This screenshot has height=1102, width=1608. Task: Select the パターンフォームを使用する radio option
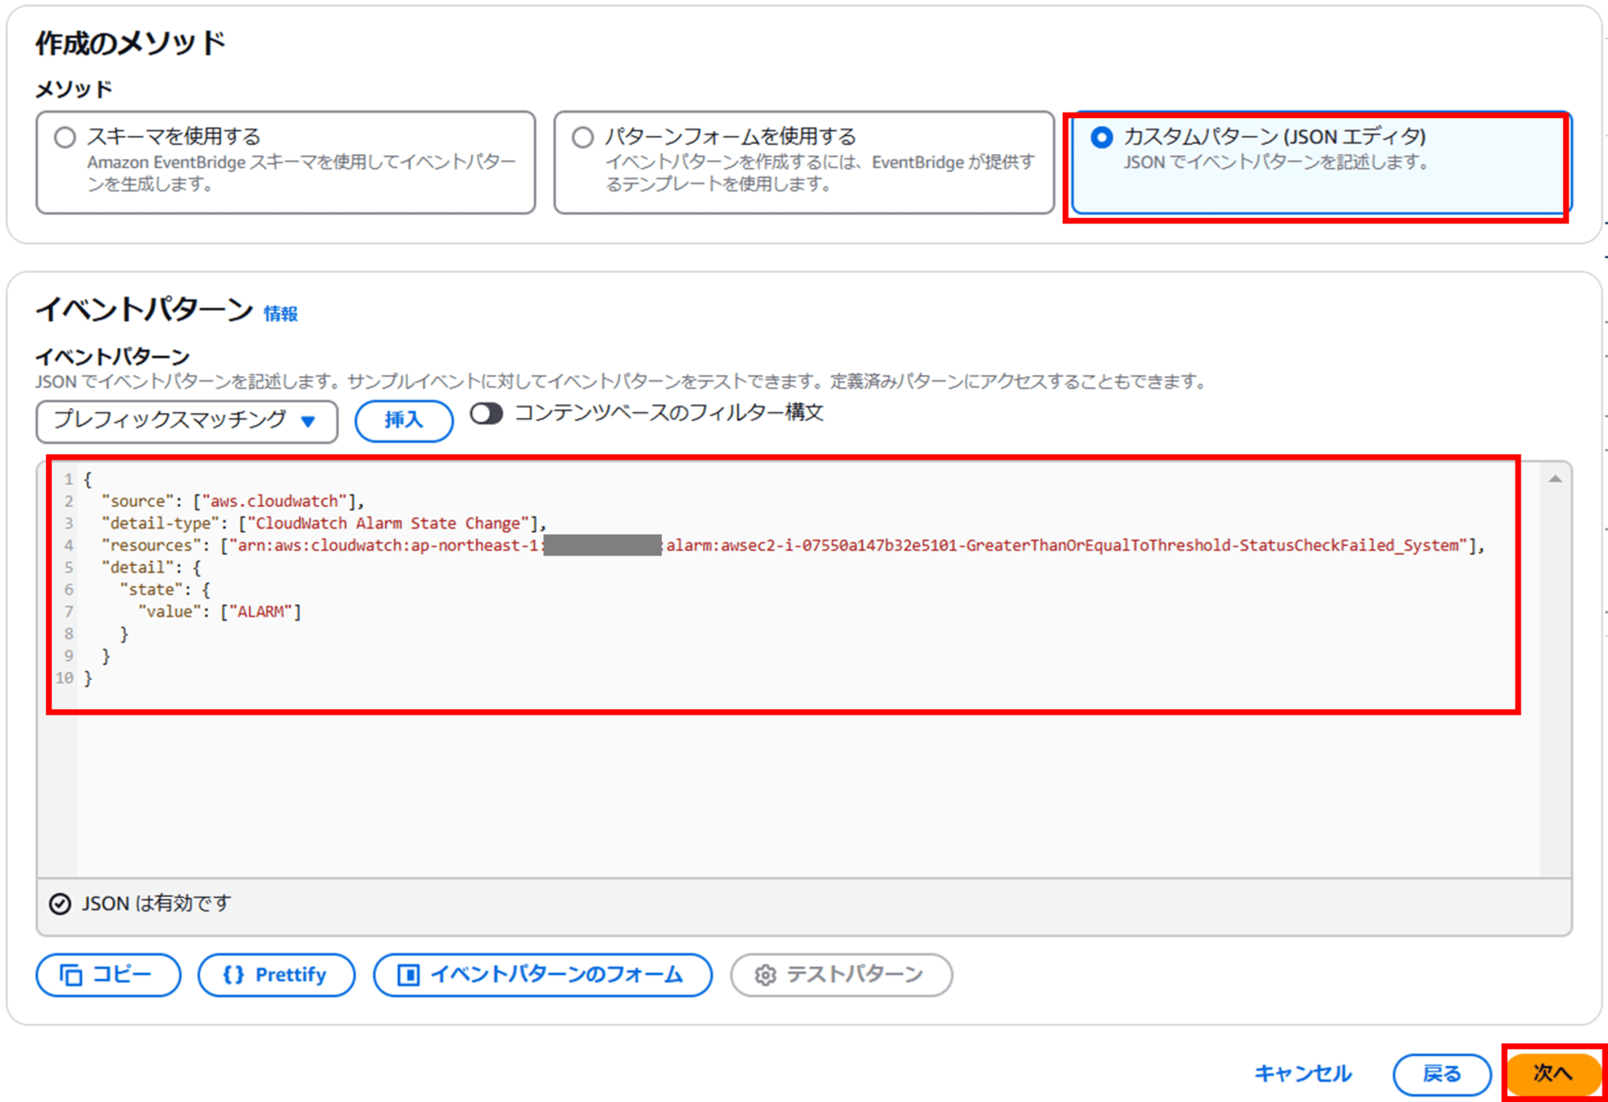pos(583,137)
